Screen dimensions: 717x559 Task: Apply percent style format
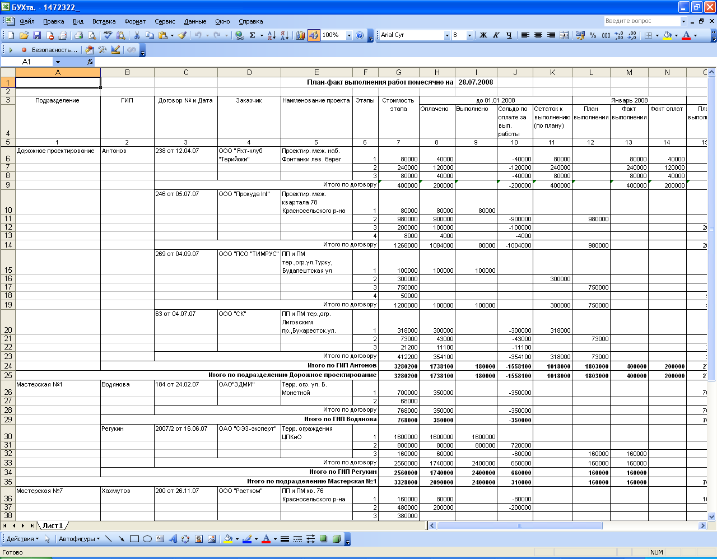[593, 35]
